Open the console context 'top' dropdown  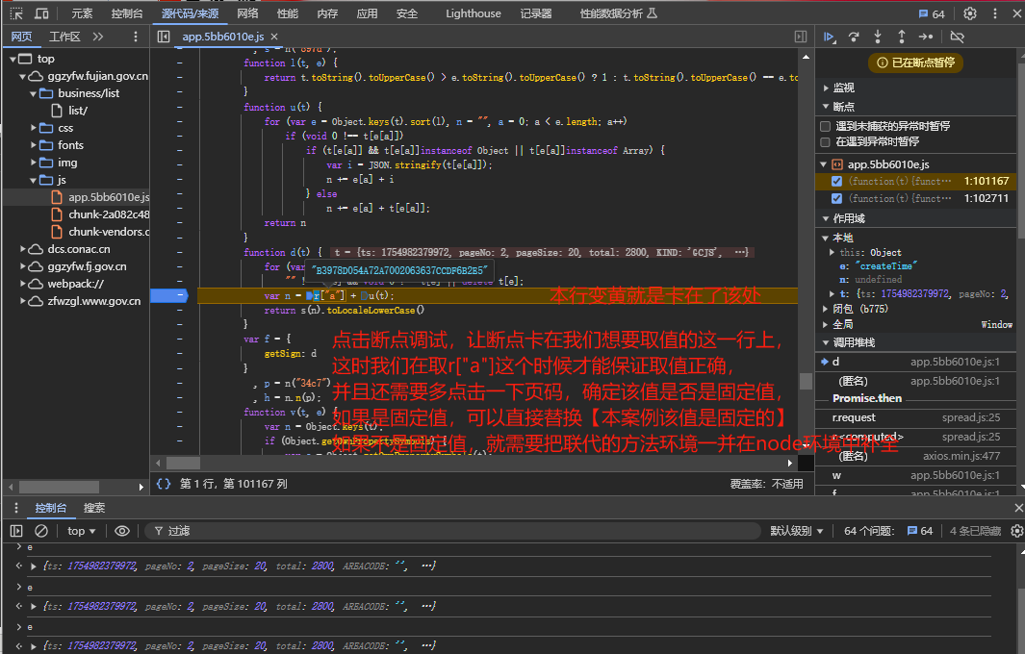tap(82, 531)
